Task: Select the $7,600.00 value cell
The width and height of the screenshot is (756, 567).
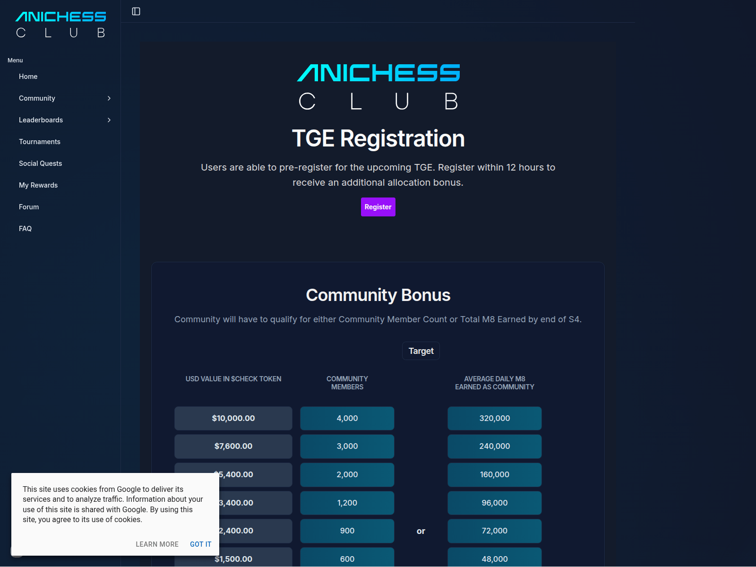Action: click(x=233, y=447)
